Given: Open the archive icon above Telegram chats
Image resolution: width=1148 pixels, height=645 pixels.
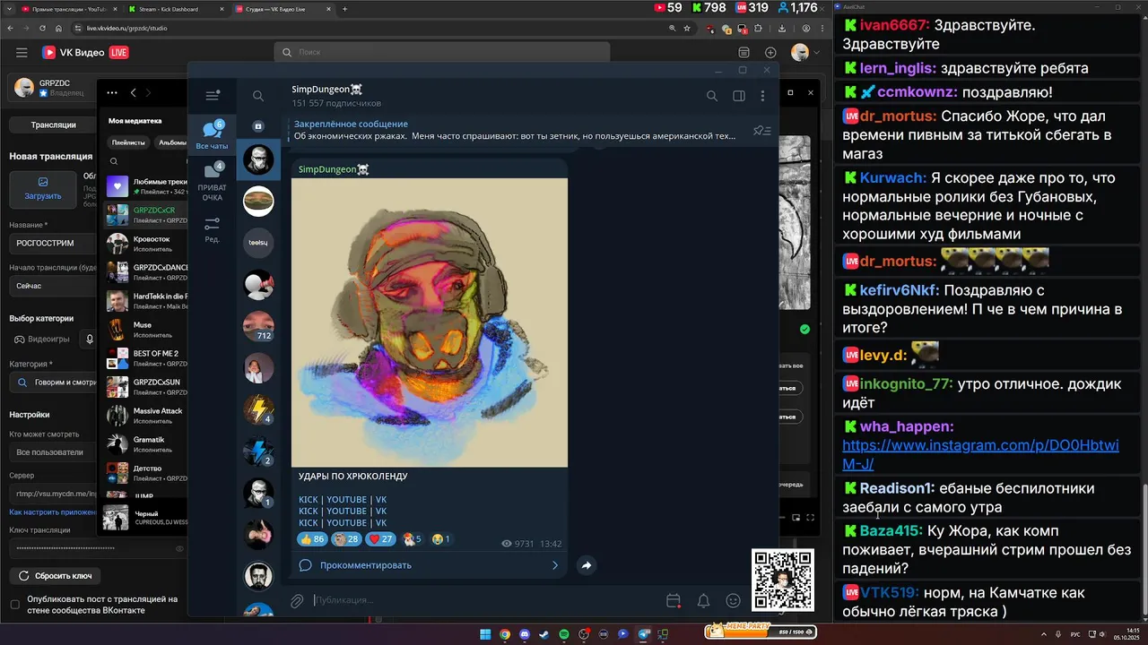Looking at the screenshot, I should pyautogui.click(x=258, y=126).
